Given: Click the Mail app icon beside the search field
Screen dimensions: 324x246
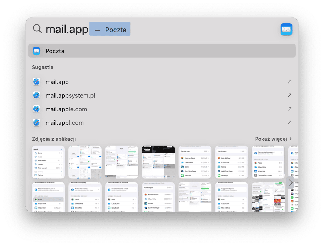Looking at the screenshot, I should coord(286,29).
